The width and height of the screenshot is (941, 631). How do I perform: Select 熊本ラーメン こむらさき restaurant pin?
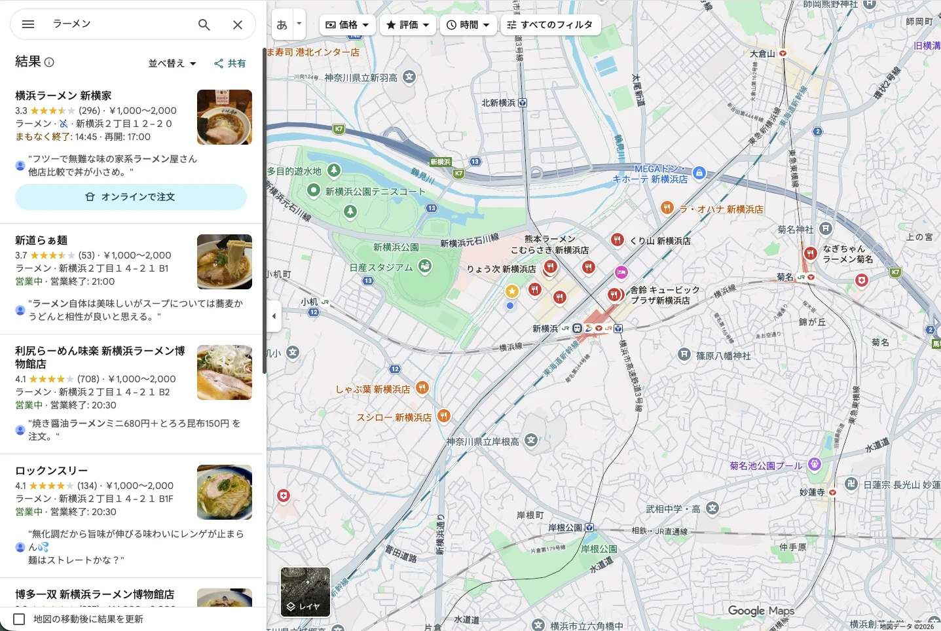click(x=550, y=267)
